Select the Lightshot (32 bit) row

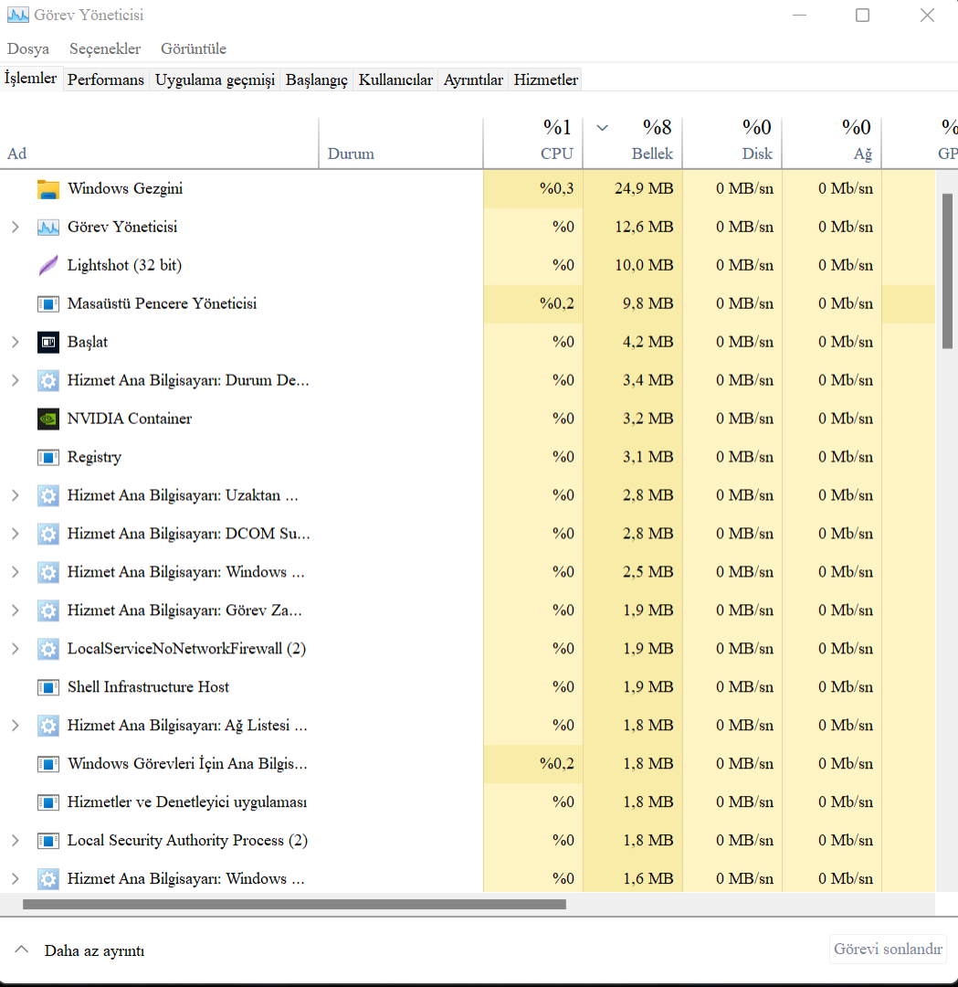pos(468,266)
